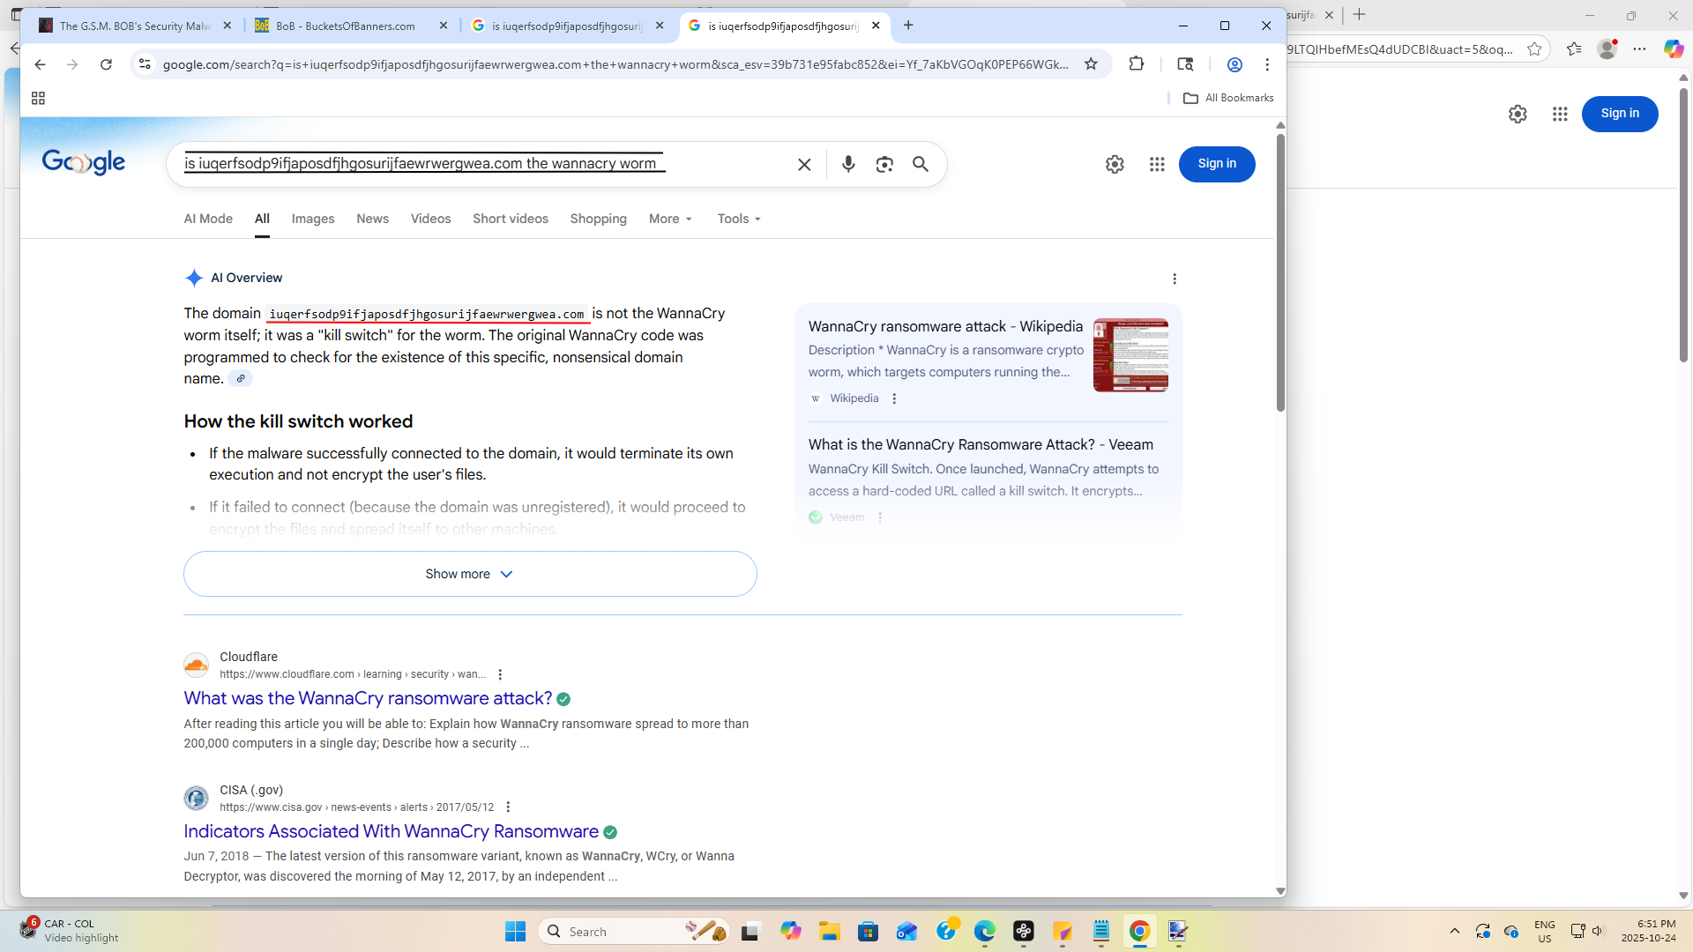Show hidden icons in the system tray
The width and height of the screenshot is (1693, 952).
click(1455, 931)
